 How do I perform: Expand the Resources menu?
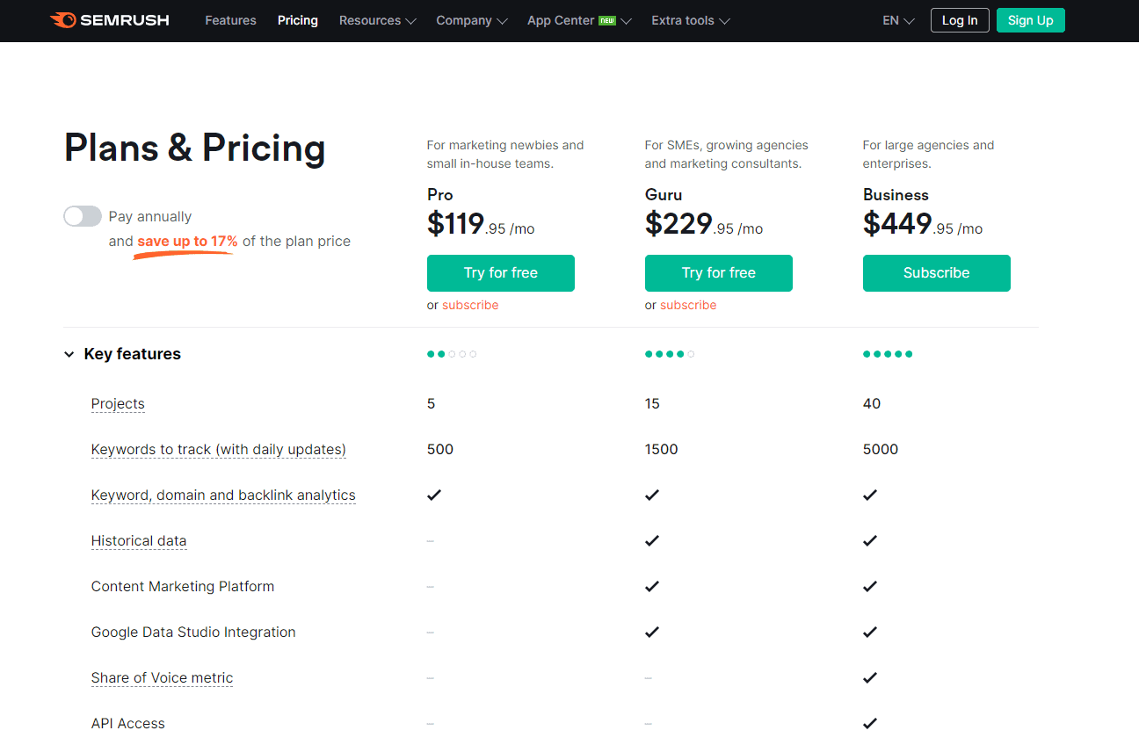click(x=378, y=20)
